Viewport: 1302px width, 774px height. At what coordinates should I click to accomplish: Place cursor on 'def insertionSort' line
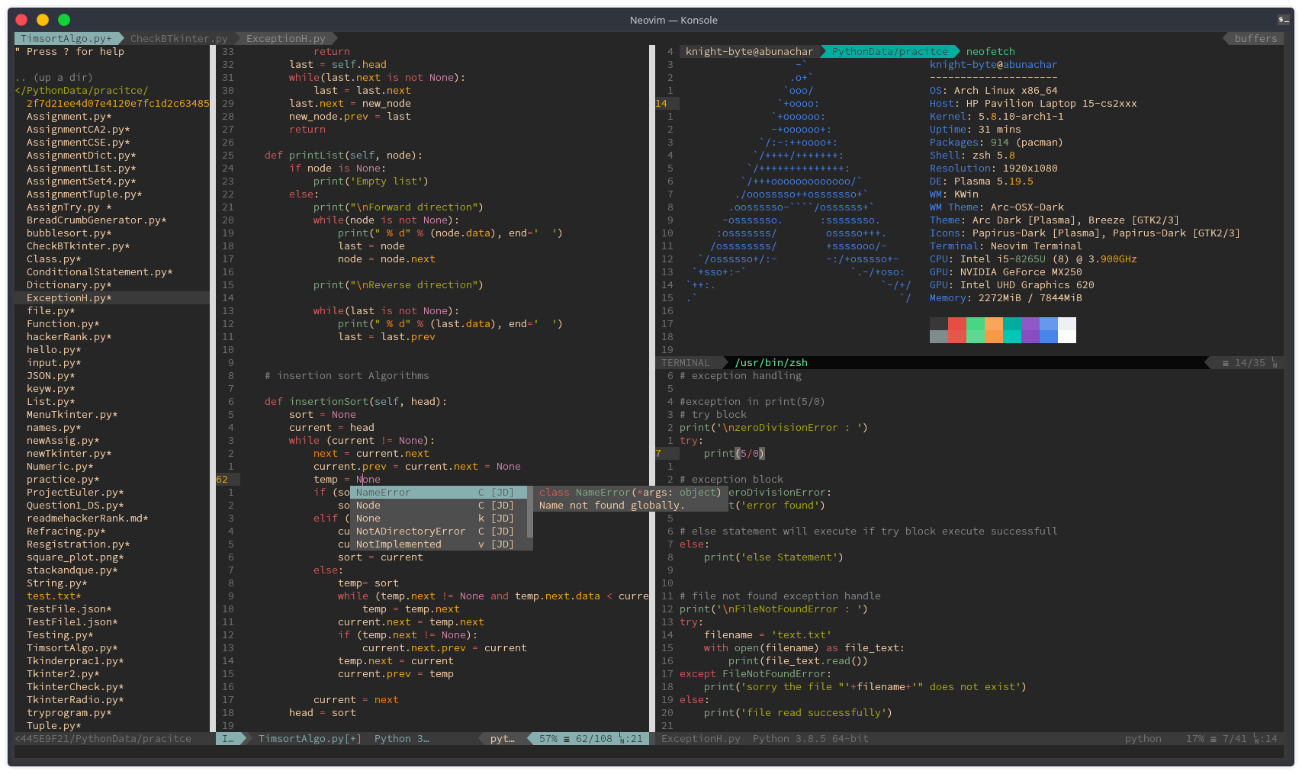tap(355, 401)
